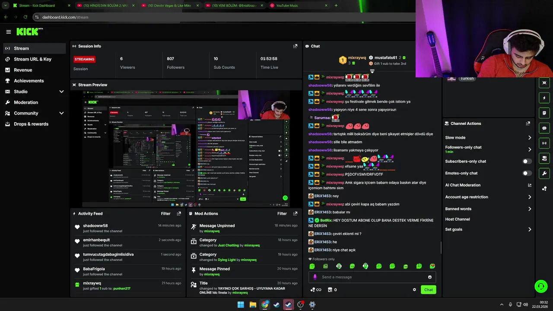Click the screen-capture icon in right sidebar
The height and width of the screenshot is (311, 553).
(544, 83)
